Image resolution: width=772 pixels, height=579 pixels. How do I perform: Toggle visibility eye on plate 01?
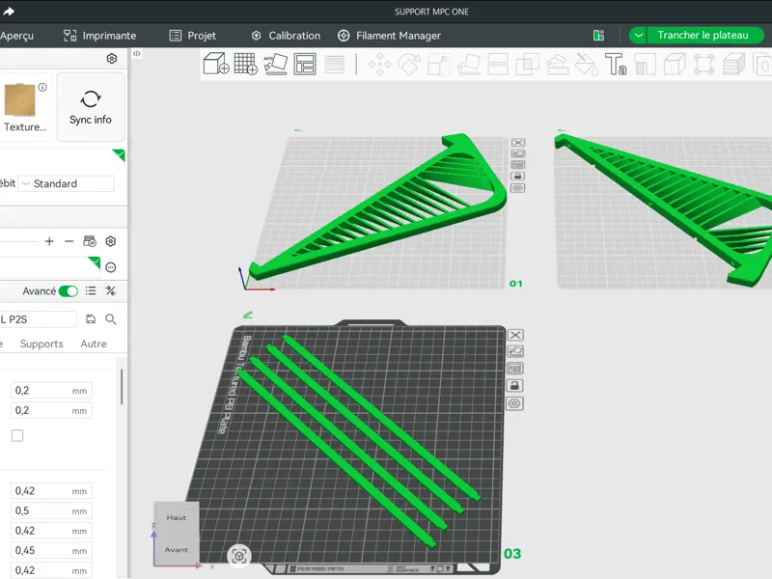click(517, 188)
